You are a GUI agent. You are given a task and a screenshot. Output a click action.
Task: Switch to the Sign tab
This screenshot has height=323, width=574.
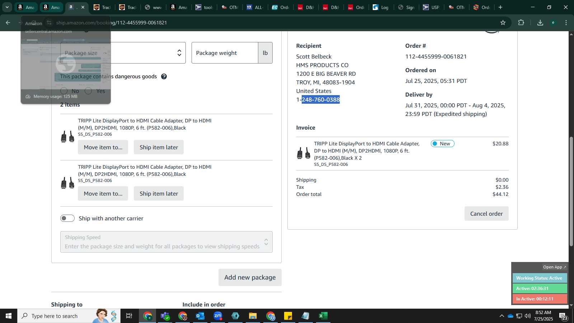click(x=406, y=7)
